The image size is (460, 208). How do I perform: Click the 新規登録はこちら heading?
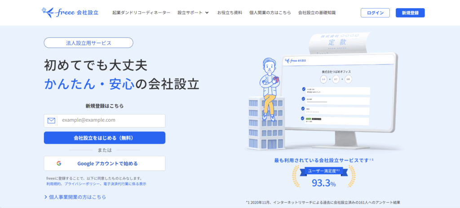104,106
